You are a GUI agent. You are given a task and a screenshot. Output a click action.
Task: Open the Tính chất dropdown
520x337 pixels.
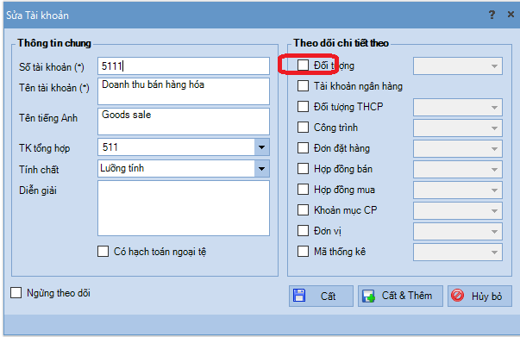point(261,169)
